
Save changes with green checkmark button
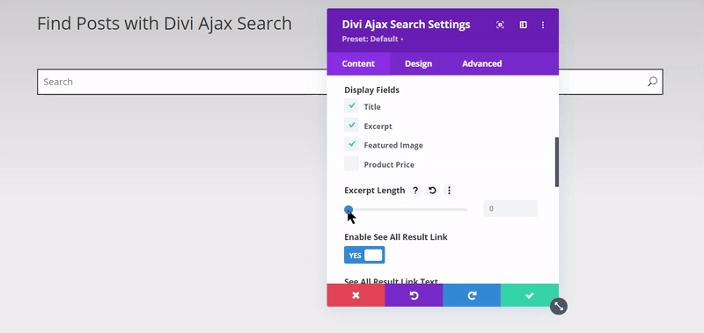[x=530, y=295]
